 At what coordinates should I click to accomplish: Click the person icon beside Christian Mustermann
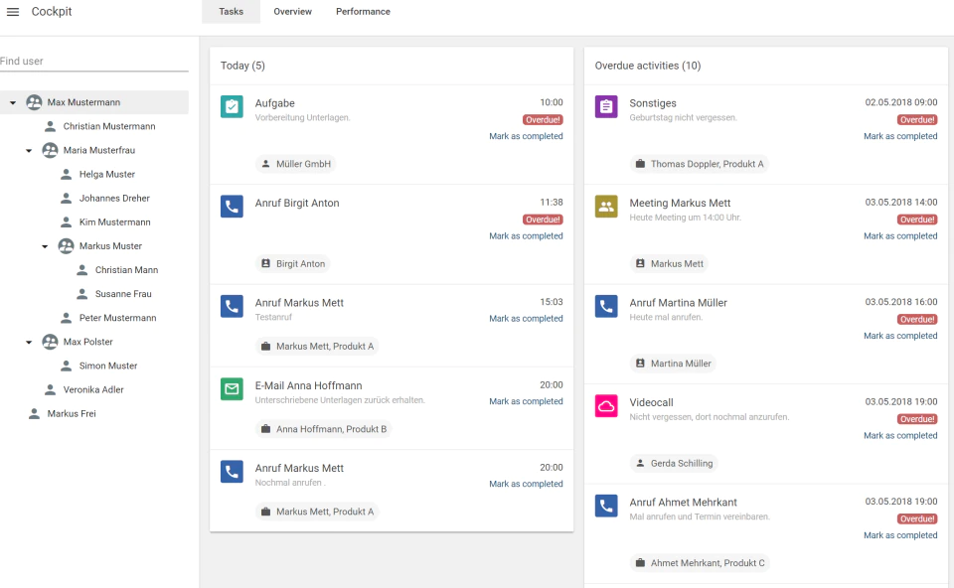coord(51,126)
